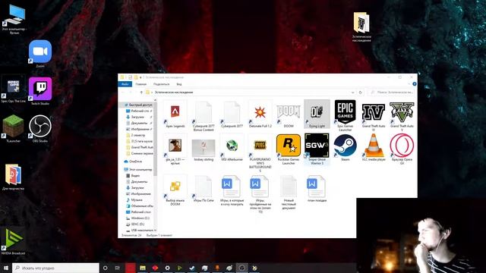Select OneDrive in the navigation pane
Image resolution: width=486 pixels, height=273 pixels.
pyautogui.click(x=134, y=162)
